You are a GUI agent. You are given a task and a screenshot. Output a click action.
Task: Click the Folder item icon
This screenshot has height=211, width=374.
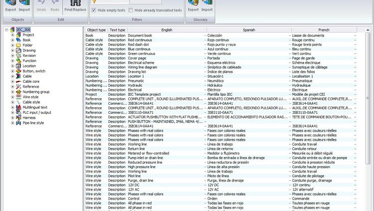[18, 45]
